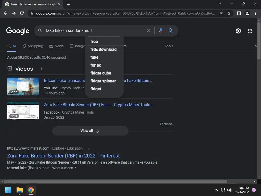Open the Chrome profile menu
The width and height of the screenshot is (261, 196).
(x=247, y=13)
